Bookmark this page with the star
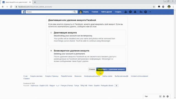176x99 pixels. coord(154,7)
